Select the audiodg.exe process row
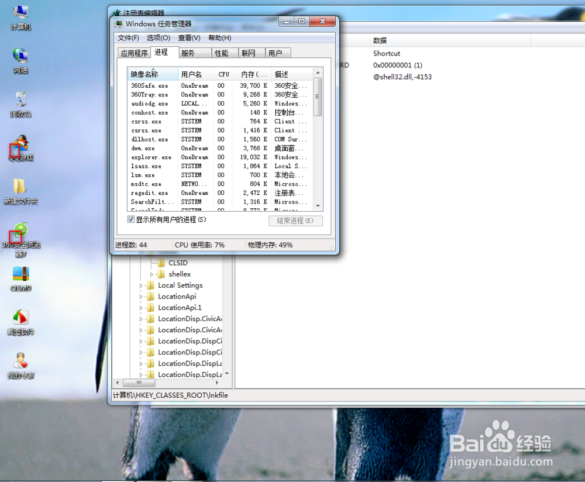This screenshot has width=585, height=482. pyautogui.click(x=220, y=104)
